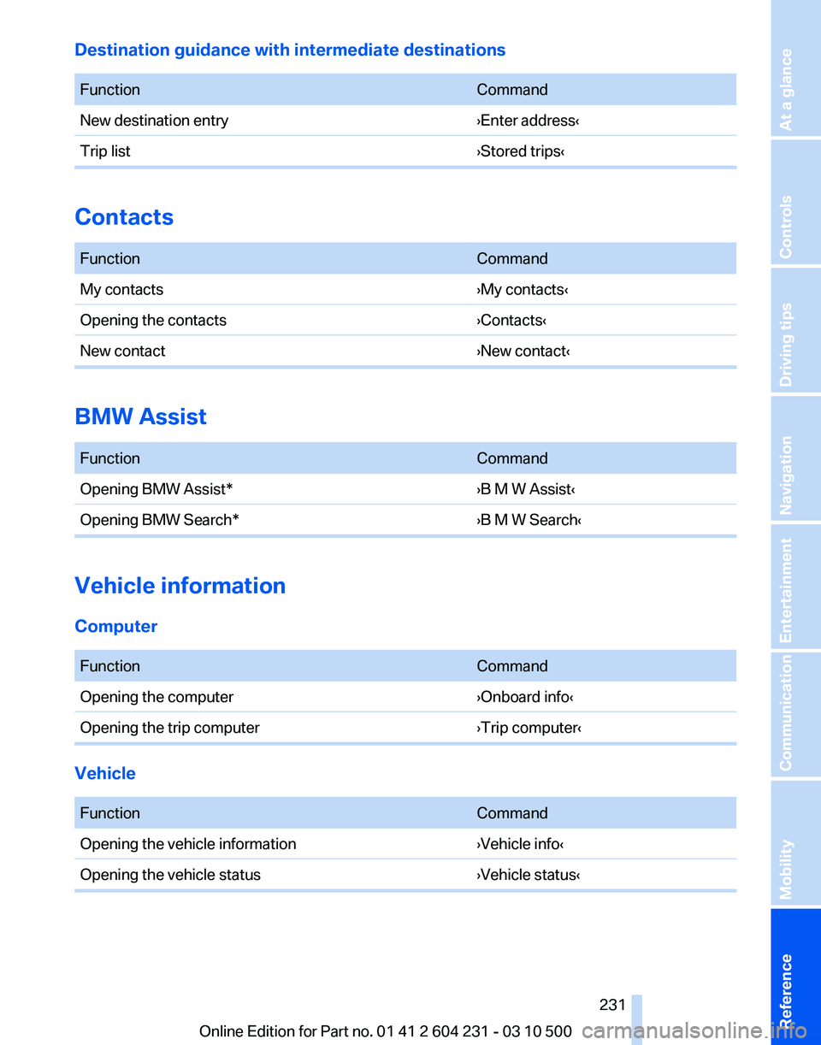The height and width of the screenshot is (1045, 821).
Task: Click the Function header in Computer table
Action: click(x=109, y=666)
